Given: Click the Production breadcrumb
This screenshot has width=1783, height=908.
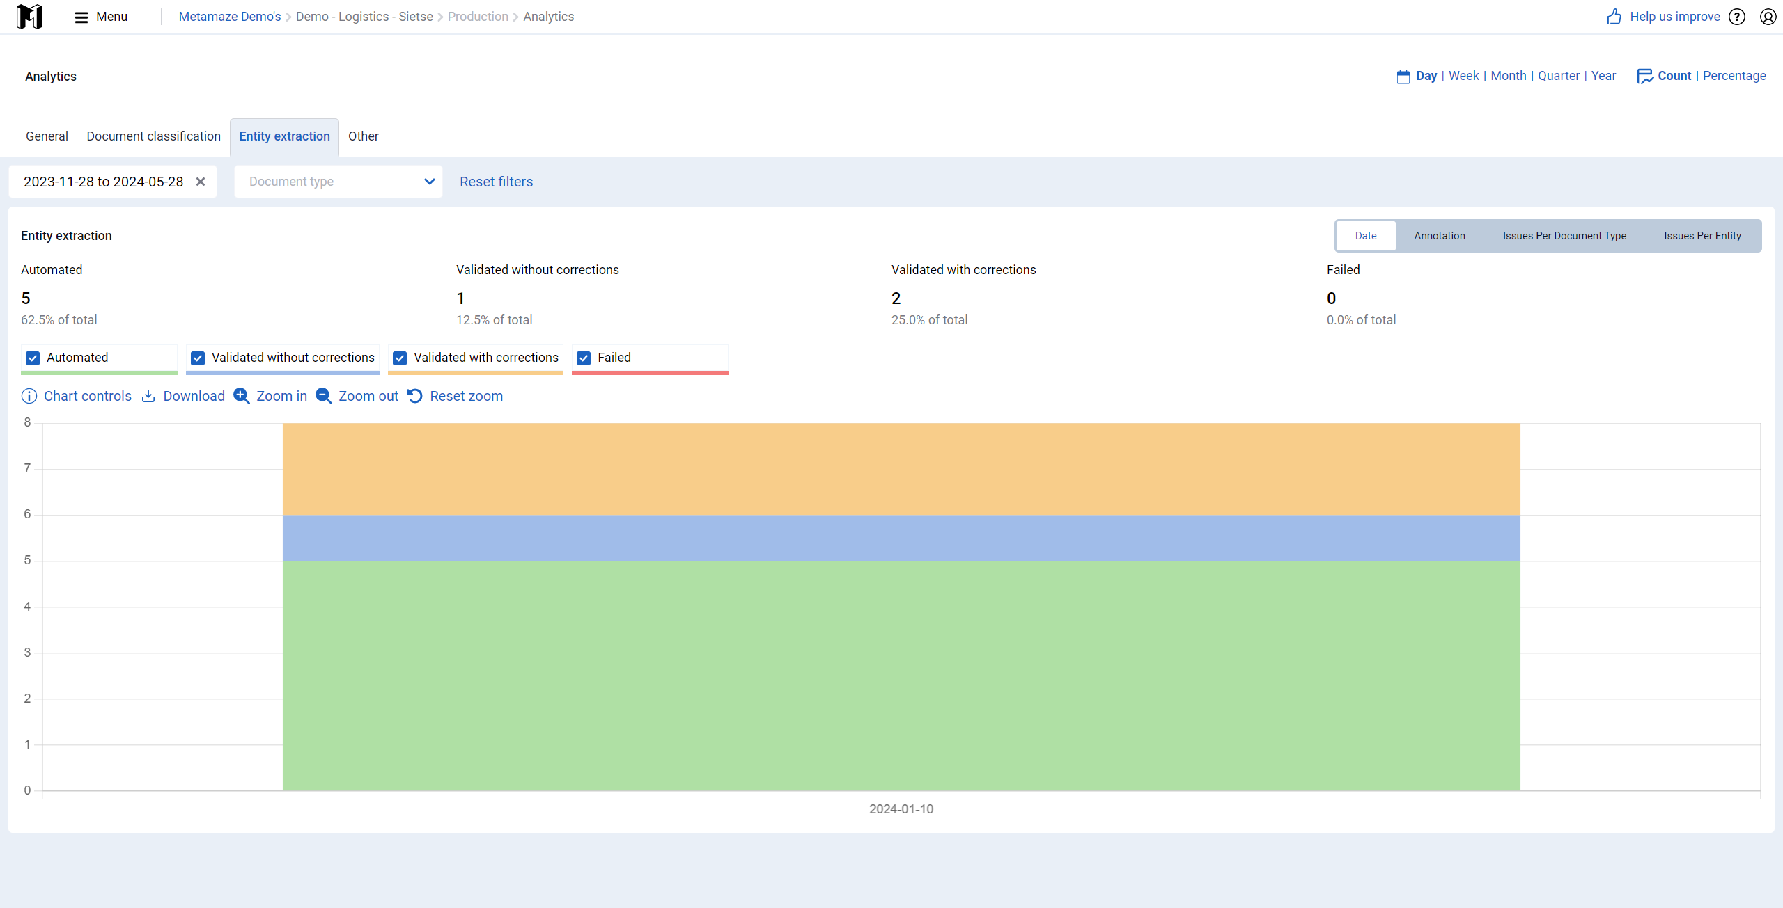Looking at the screenshot, I should (478, 17).
